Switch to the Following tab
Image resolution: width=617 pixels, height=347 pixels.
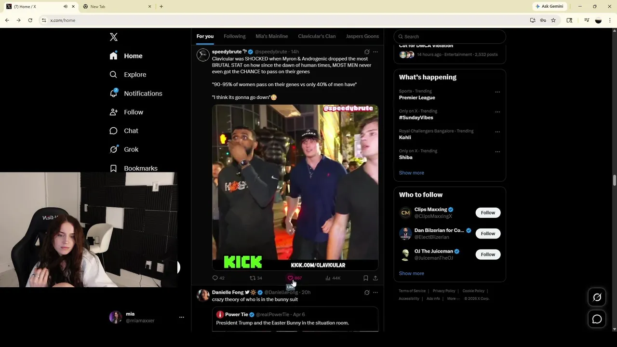tap(235, 36)
